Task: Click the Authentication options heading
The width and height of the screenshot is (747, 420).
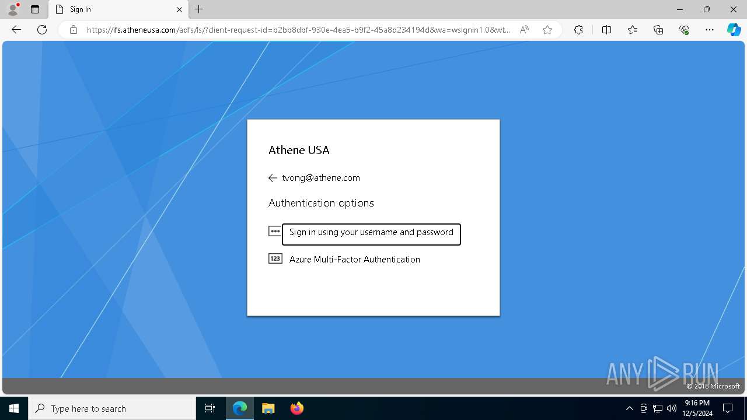Action: 321,203
